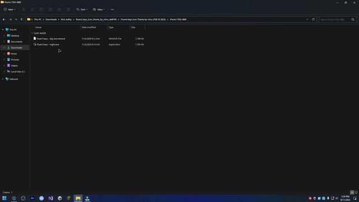
Task: Select Downloads in navigation pane
Action: click(16, 48)
